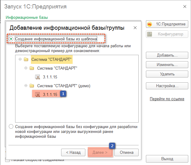Choose infobase creation without configuration radio button

click(x=11, y=127)
